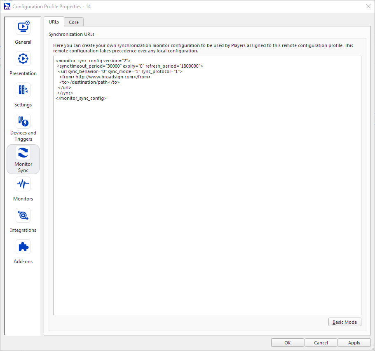
Task: Confirm changes with the OK button
Action: [x=287, y=343]
